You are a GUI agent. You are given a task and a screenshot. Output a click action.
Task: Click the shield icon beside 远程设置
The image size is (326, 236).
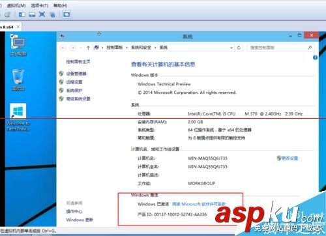click(61, 82)
